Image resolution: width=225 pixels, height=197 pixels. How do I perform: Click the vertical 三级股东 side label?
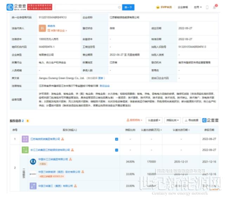[x=24, y=173]
